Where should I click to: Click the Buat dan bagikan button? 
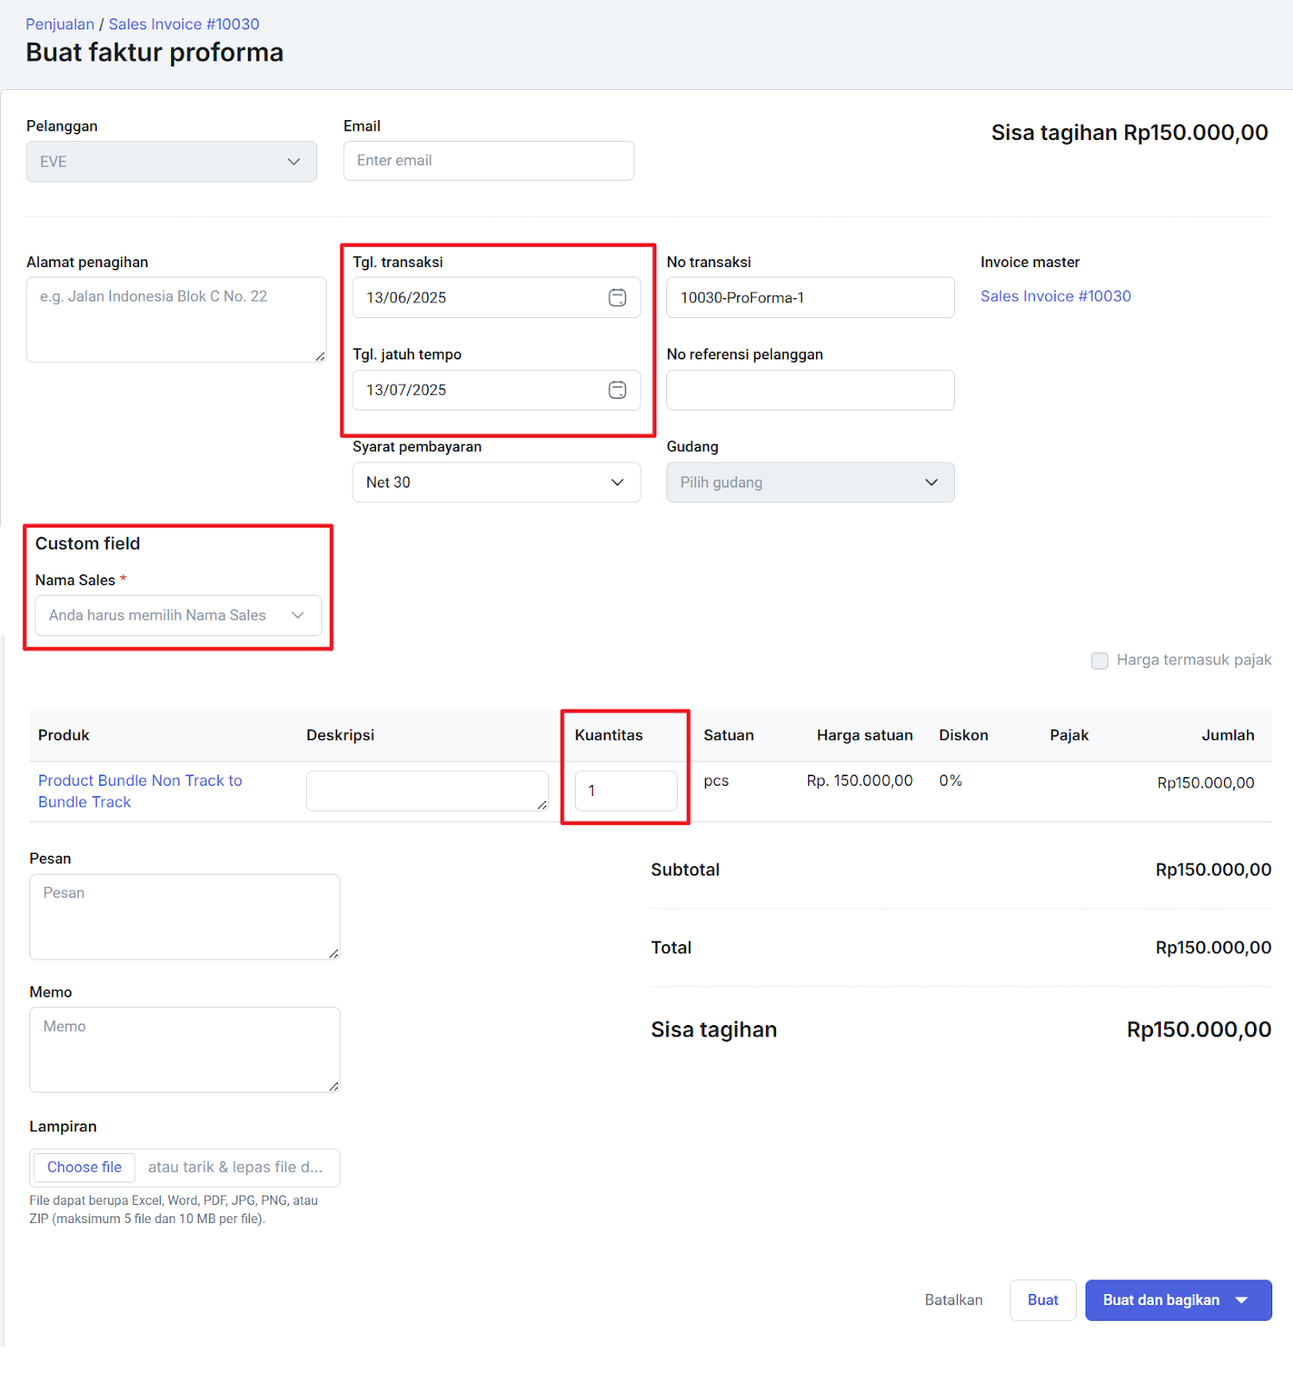[1160, 1300]
